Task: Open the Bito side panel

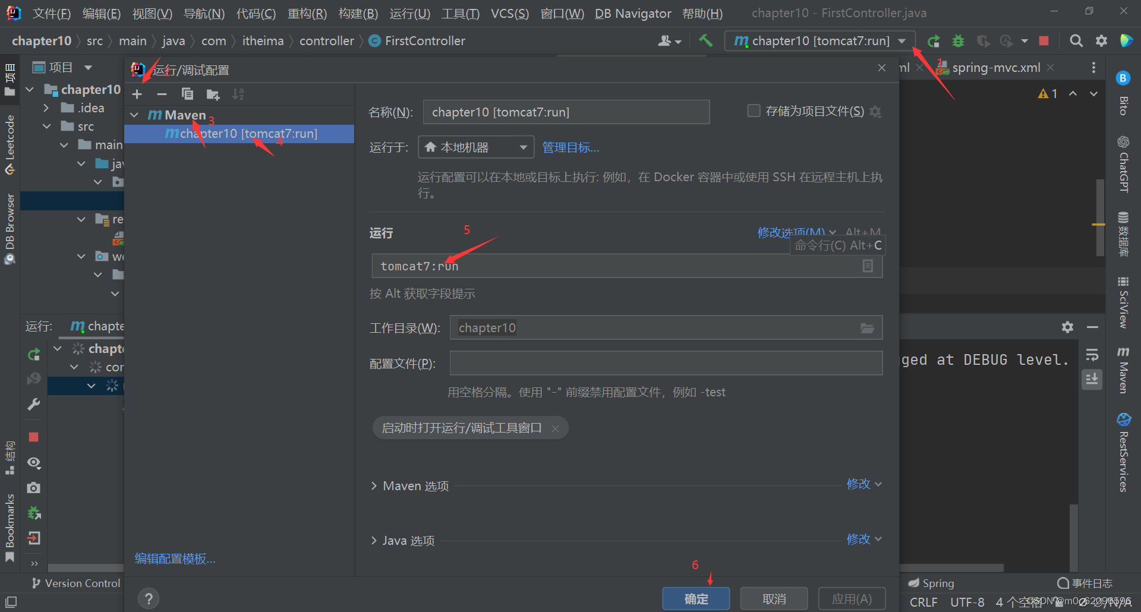Action: point(1123,94)
